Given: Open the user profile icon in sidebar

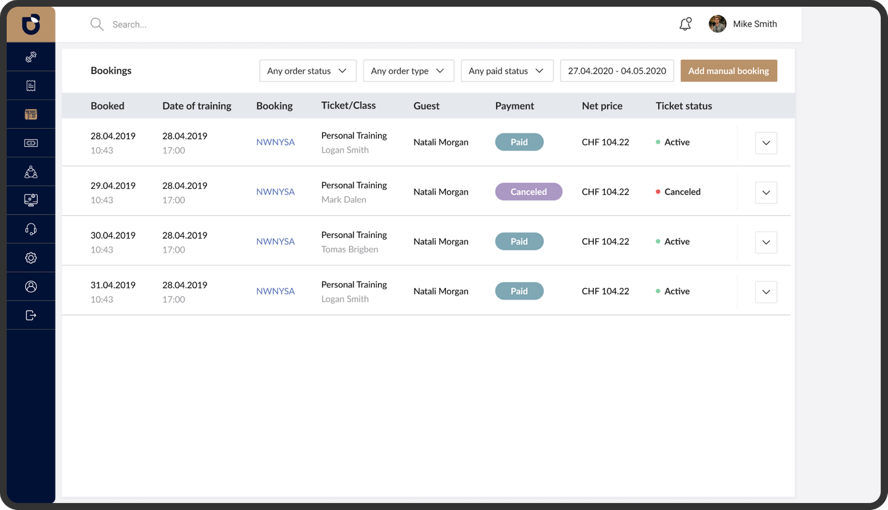Looking at the screenshot, I should (x=31, y=286).
